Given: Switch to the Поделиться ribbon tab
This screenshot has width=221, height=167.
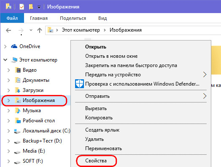Looking at the screenshot, I should pyautogui.click(x=73, y=18).
